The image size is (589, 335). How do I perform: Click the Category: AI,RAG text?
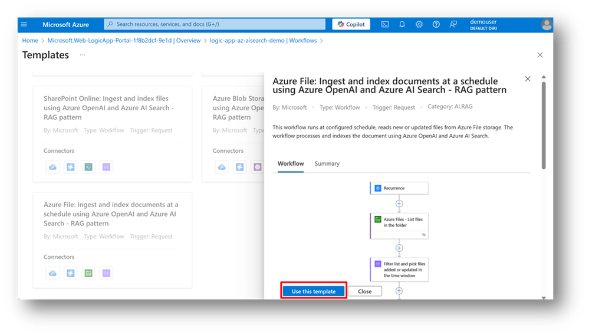coord(450,107)
